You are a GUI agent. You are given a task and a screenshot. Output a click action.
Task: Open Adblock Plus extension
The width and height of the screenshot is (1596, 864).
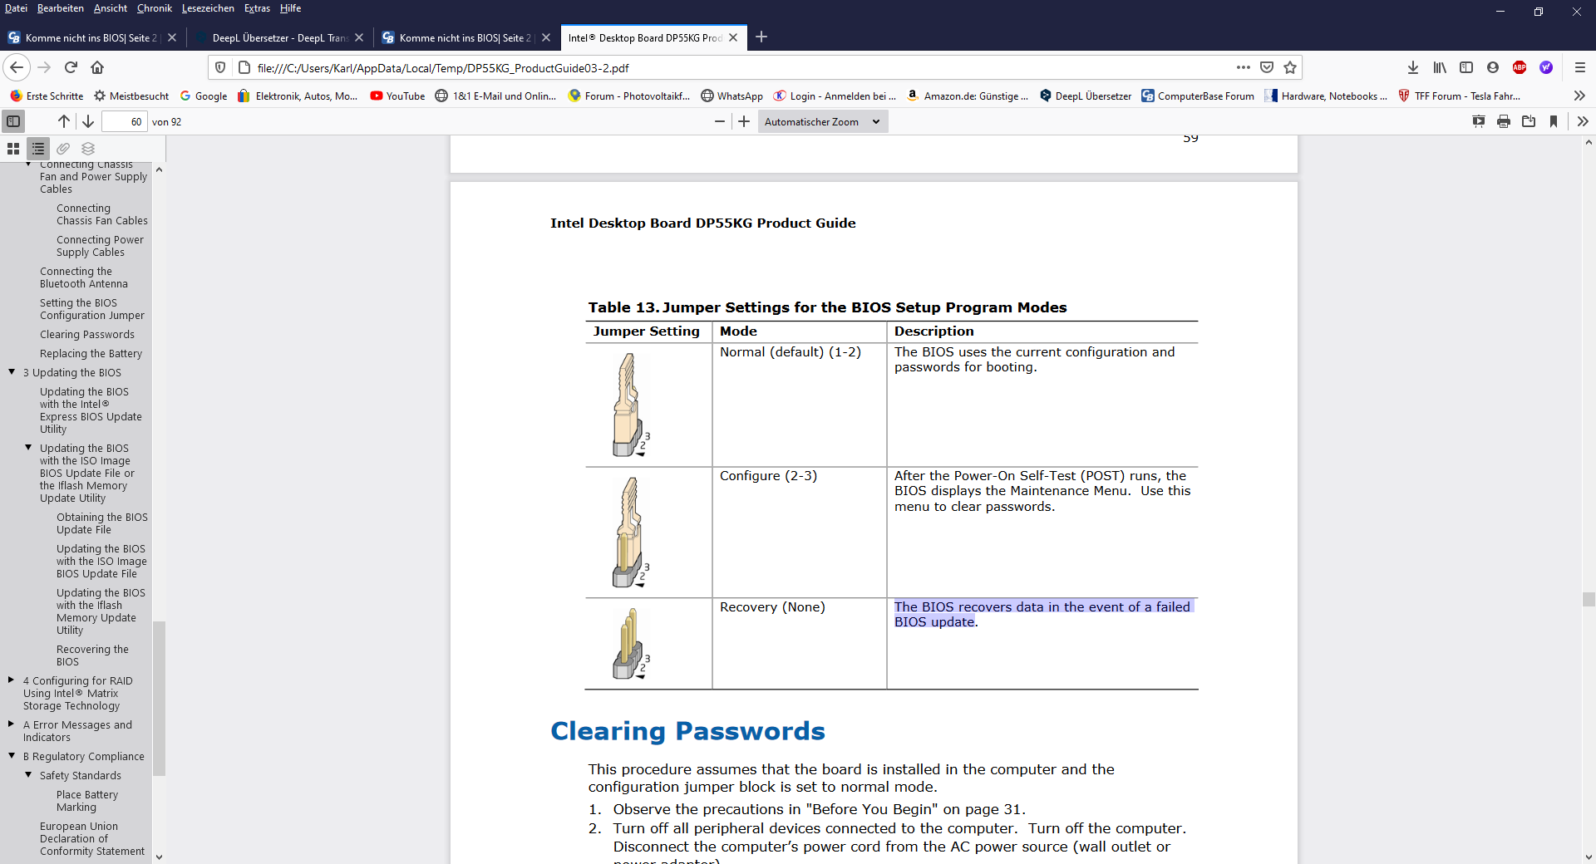[1520, 67]
